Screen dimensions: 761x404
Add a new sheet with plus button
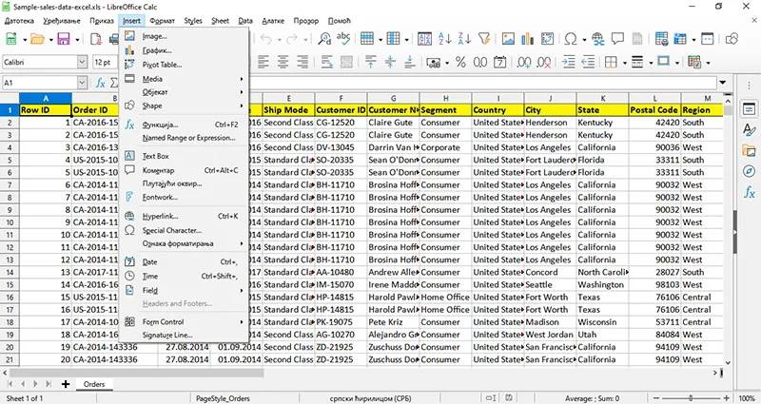coord(65,384)
